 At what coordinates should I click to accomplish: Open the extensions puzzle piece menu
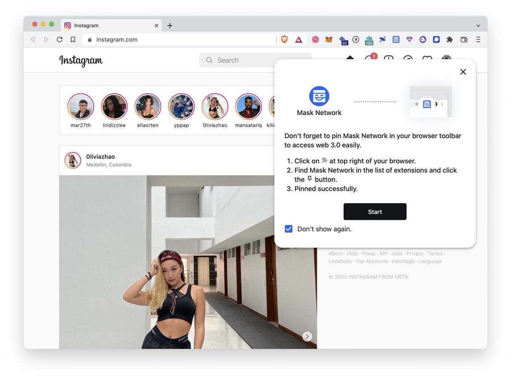click(450, 40)
